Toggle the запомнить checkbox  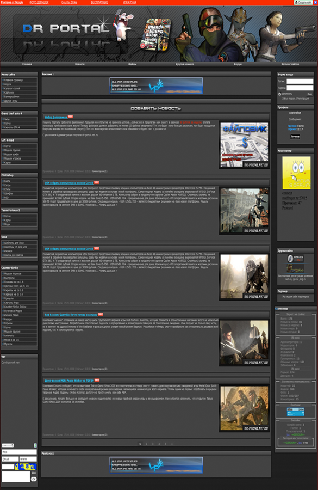point(279,94)
